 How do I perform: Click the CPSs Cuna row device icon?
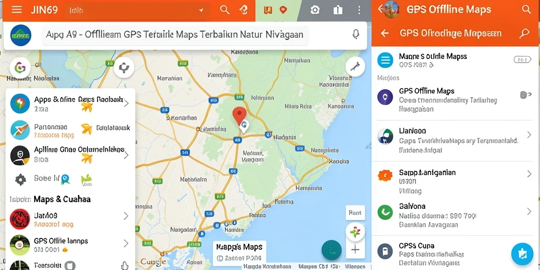tap(385, 251)
